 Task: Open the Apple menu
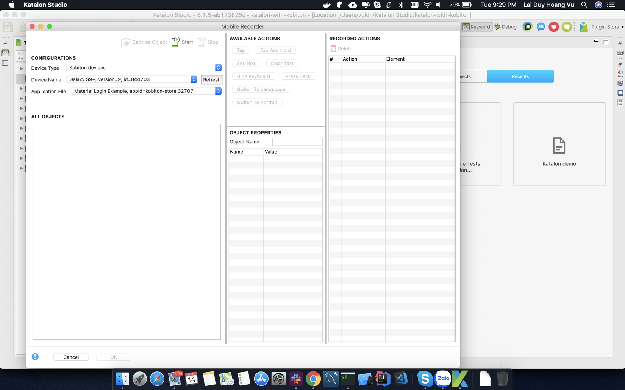tap(12, 5)
